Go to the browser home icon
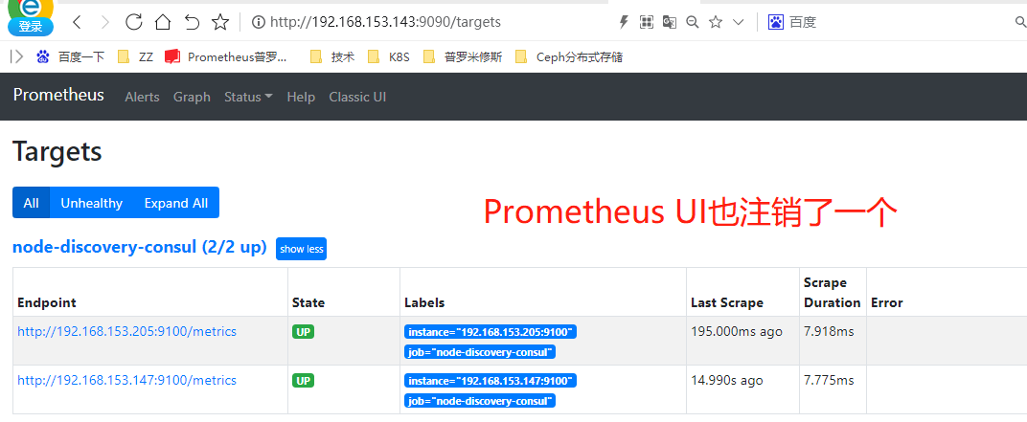Screen dimensions: 1027x422 (163, 22)
